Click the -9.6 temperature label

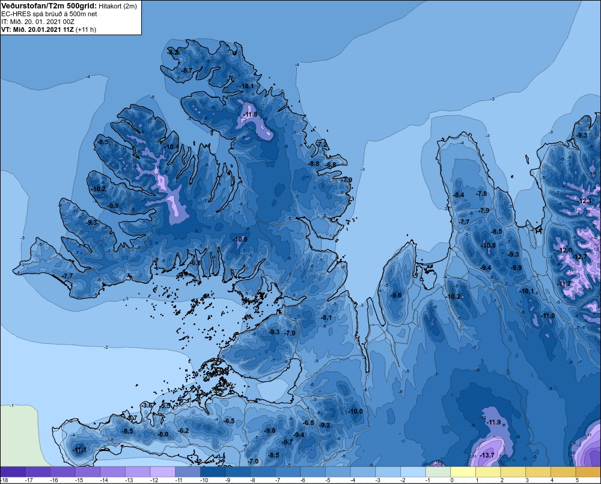[x=396, y=295]
